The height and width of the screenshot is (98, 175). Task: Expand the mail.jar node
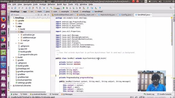[19, 41]
